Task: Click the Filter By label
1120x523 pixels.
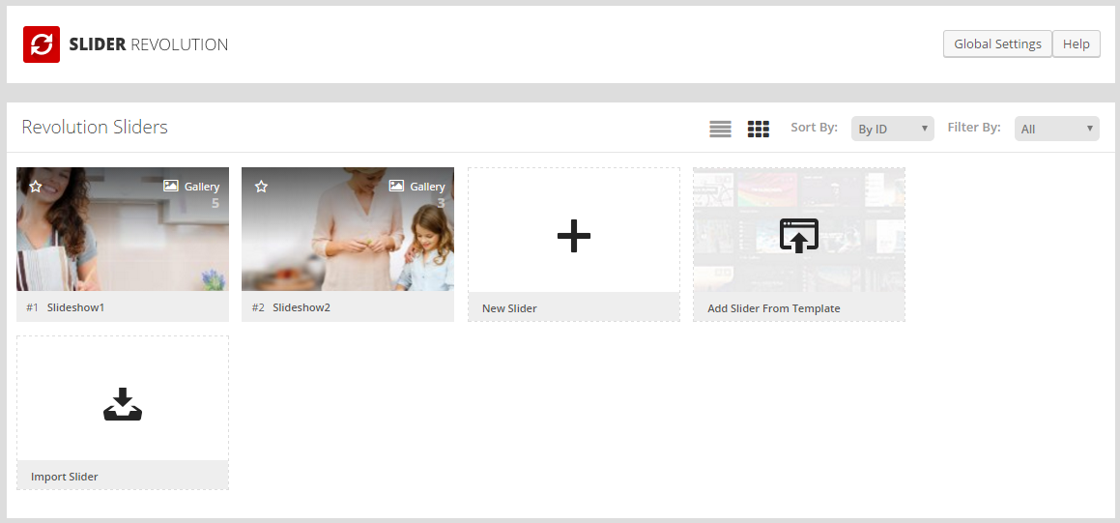Action: [973, 128]
